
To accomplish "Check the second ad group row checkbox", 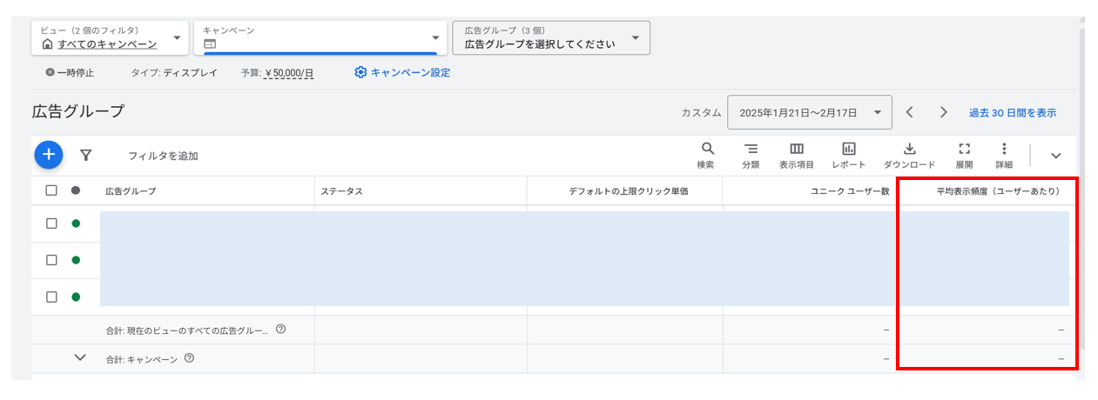I will 51,260.
